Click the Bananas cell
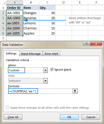104x124 pixels. (x=31, y=18)
